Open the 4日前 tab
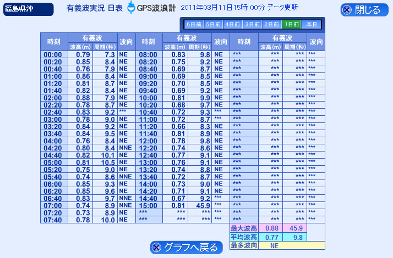 (233, 25)
